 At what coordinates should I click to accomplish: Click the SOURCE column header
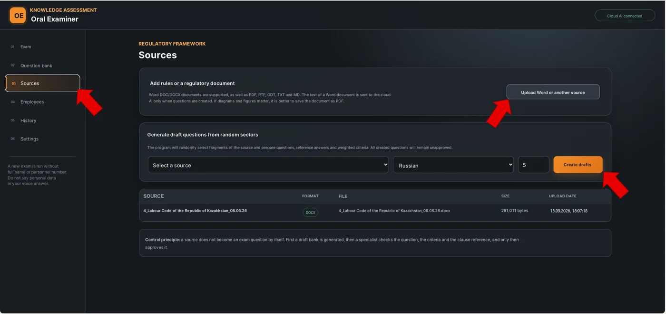[x=154, y=196]
